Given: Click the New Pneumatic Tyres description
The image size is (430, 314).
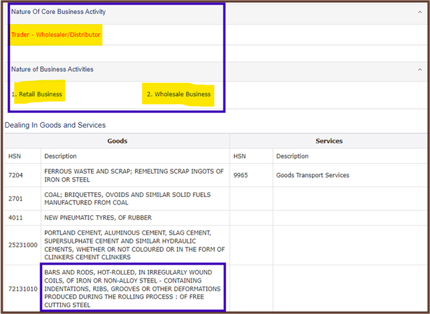Looking at the screenshot, I should tap(98, 218).
